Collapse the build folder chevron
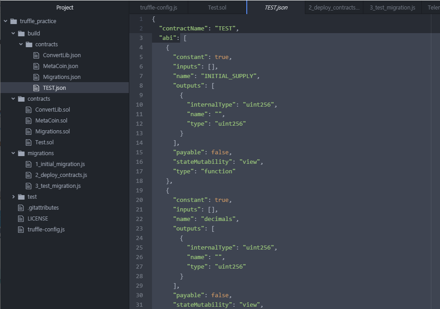 13,33
